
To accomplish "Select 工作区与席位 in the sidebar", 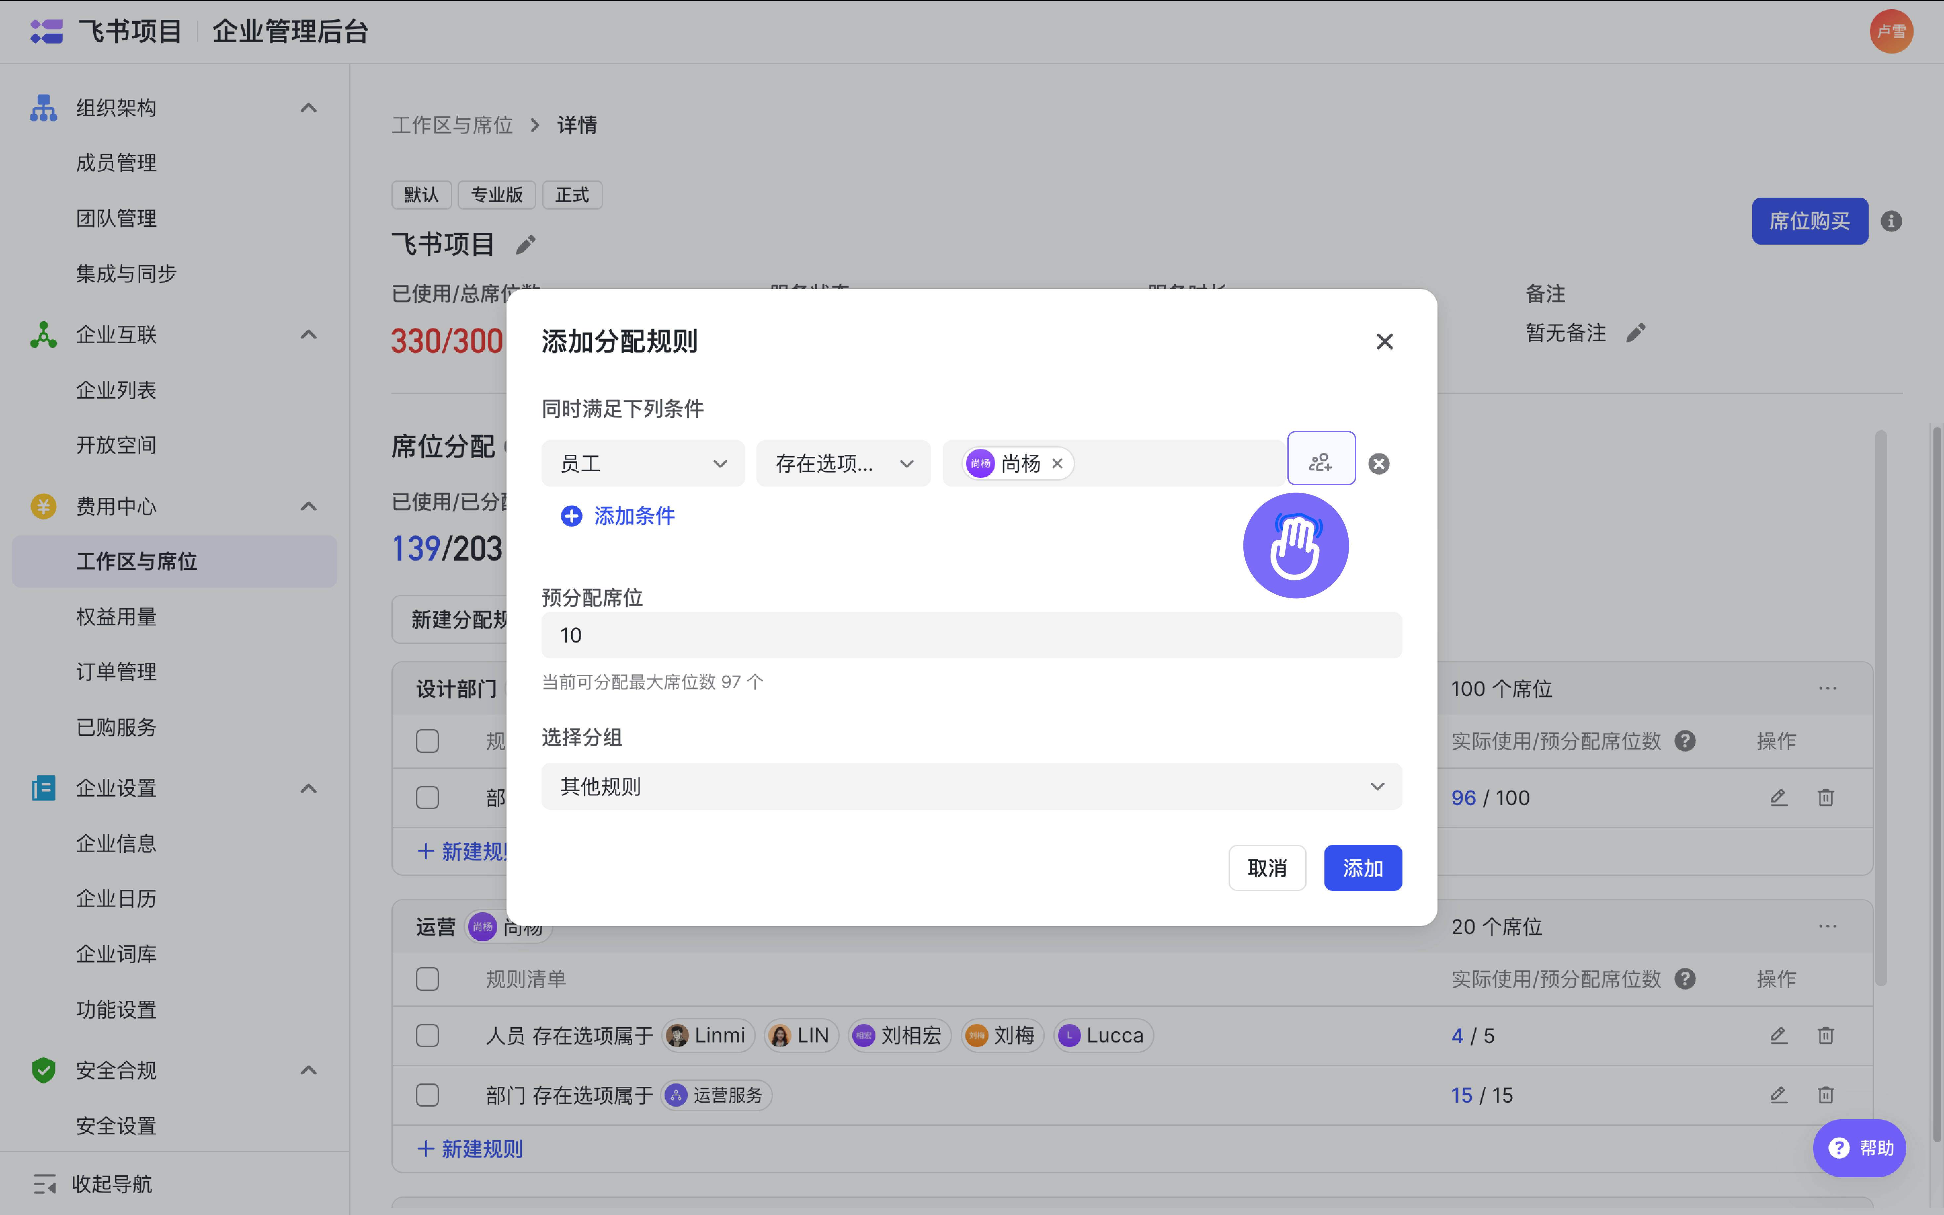I will point(174,562).
